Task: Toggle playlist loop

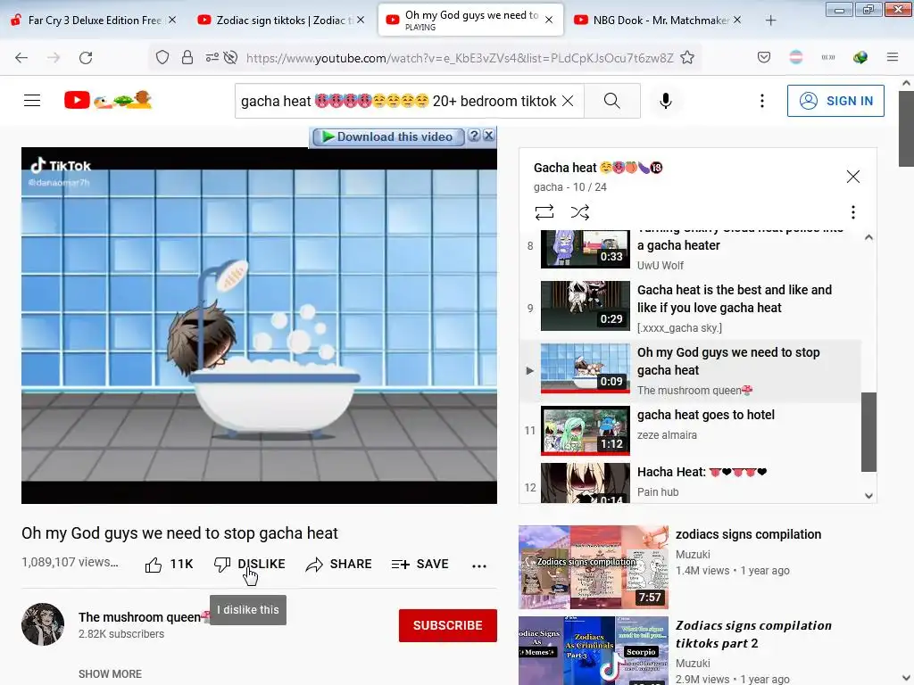Action: pyautogui.click(x=544, y=212)
